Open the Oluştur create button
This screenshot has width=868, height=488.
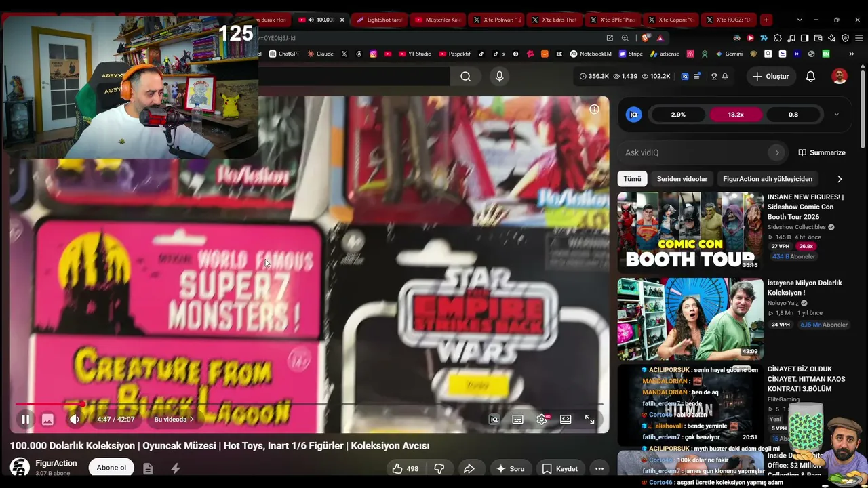tap(771, 77)
